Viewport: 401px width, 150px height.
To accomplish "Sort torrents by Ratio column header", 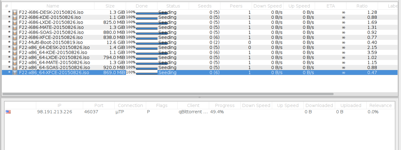I will (362, 6).
